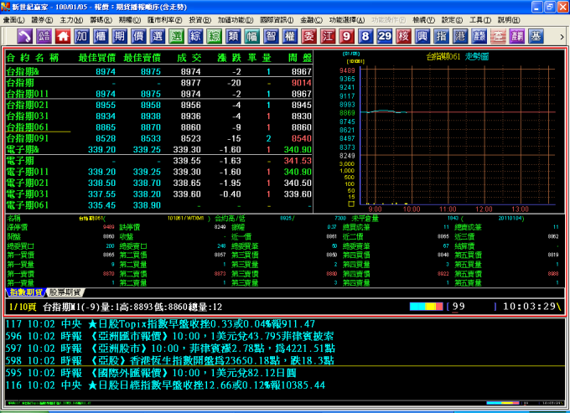Select the 台指期011 contract row
Image resolution: width=570 pixels, height=413 pixels.
pos(159,94)
